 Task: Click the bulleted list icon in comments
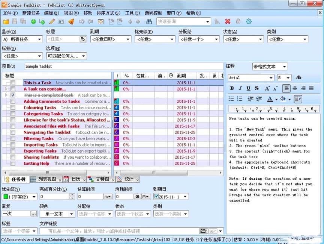232,99
